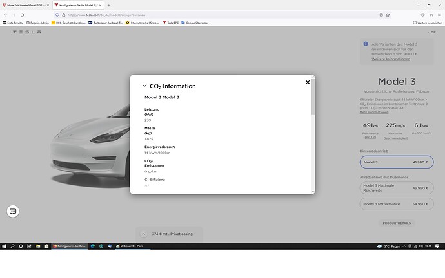Click Energieverbrauch value 14 kWh/100km
Screen dimensions: 445x278
tap(157, 153)
